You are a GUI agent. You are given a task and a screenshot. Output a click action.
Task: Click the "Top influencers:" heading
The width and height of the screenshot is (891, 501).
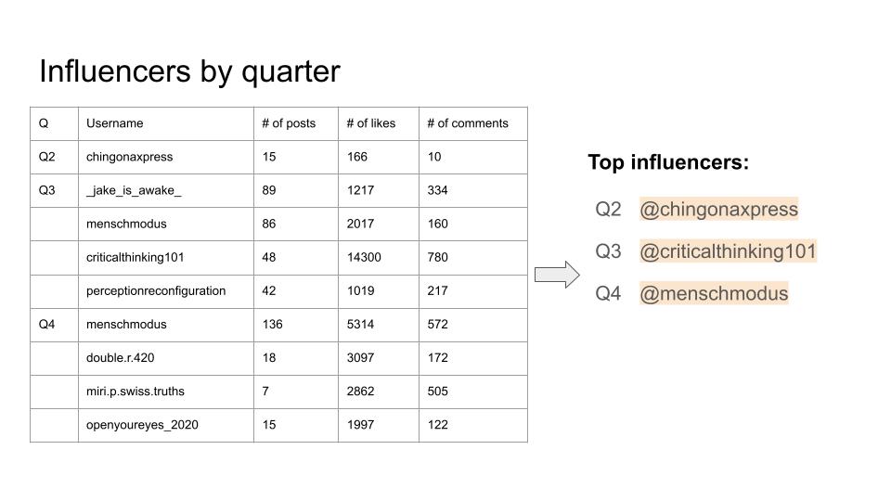click(x=667, y=162)
